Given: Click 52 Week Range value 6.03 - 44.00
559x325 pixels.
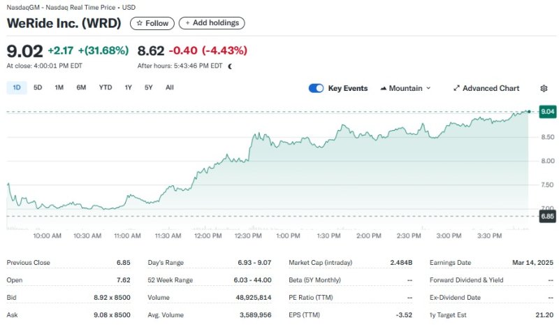Looking at the screenshot, I should [x=252, y=280].
